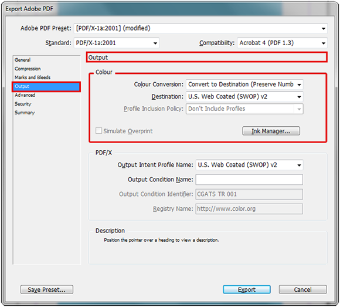Open the Ink Manager dialog

pyautogui.click(x=271, y=131)
